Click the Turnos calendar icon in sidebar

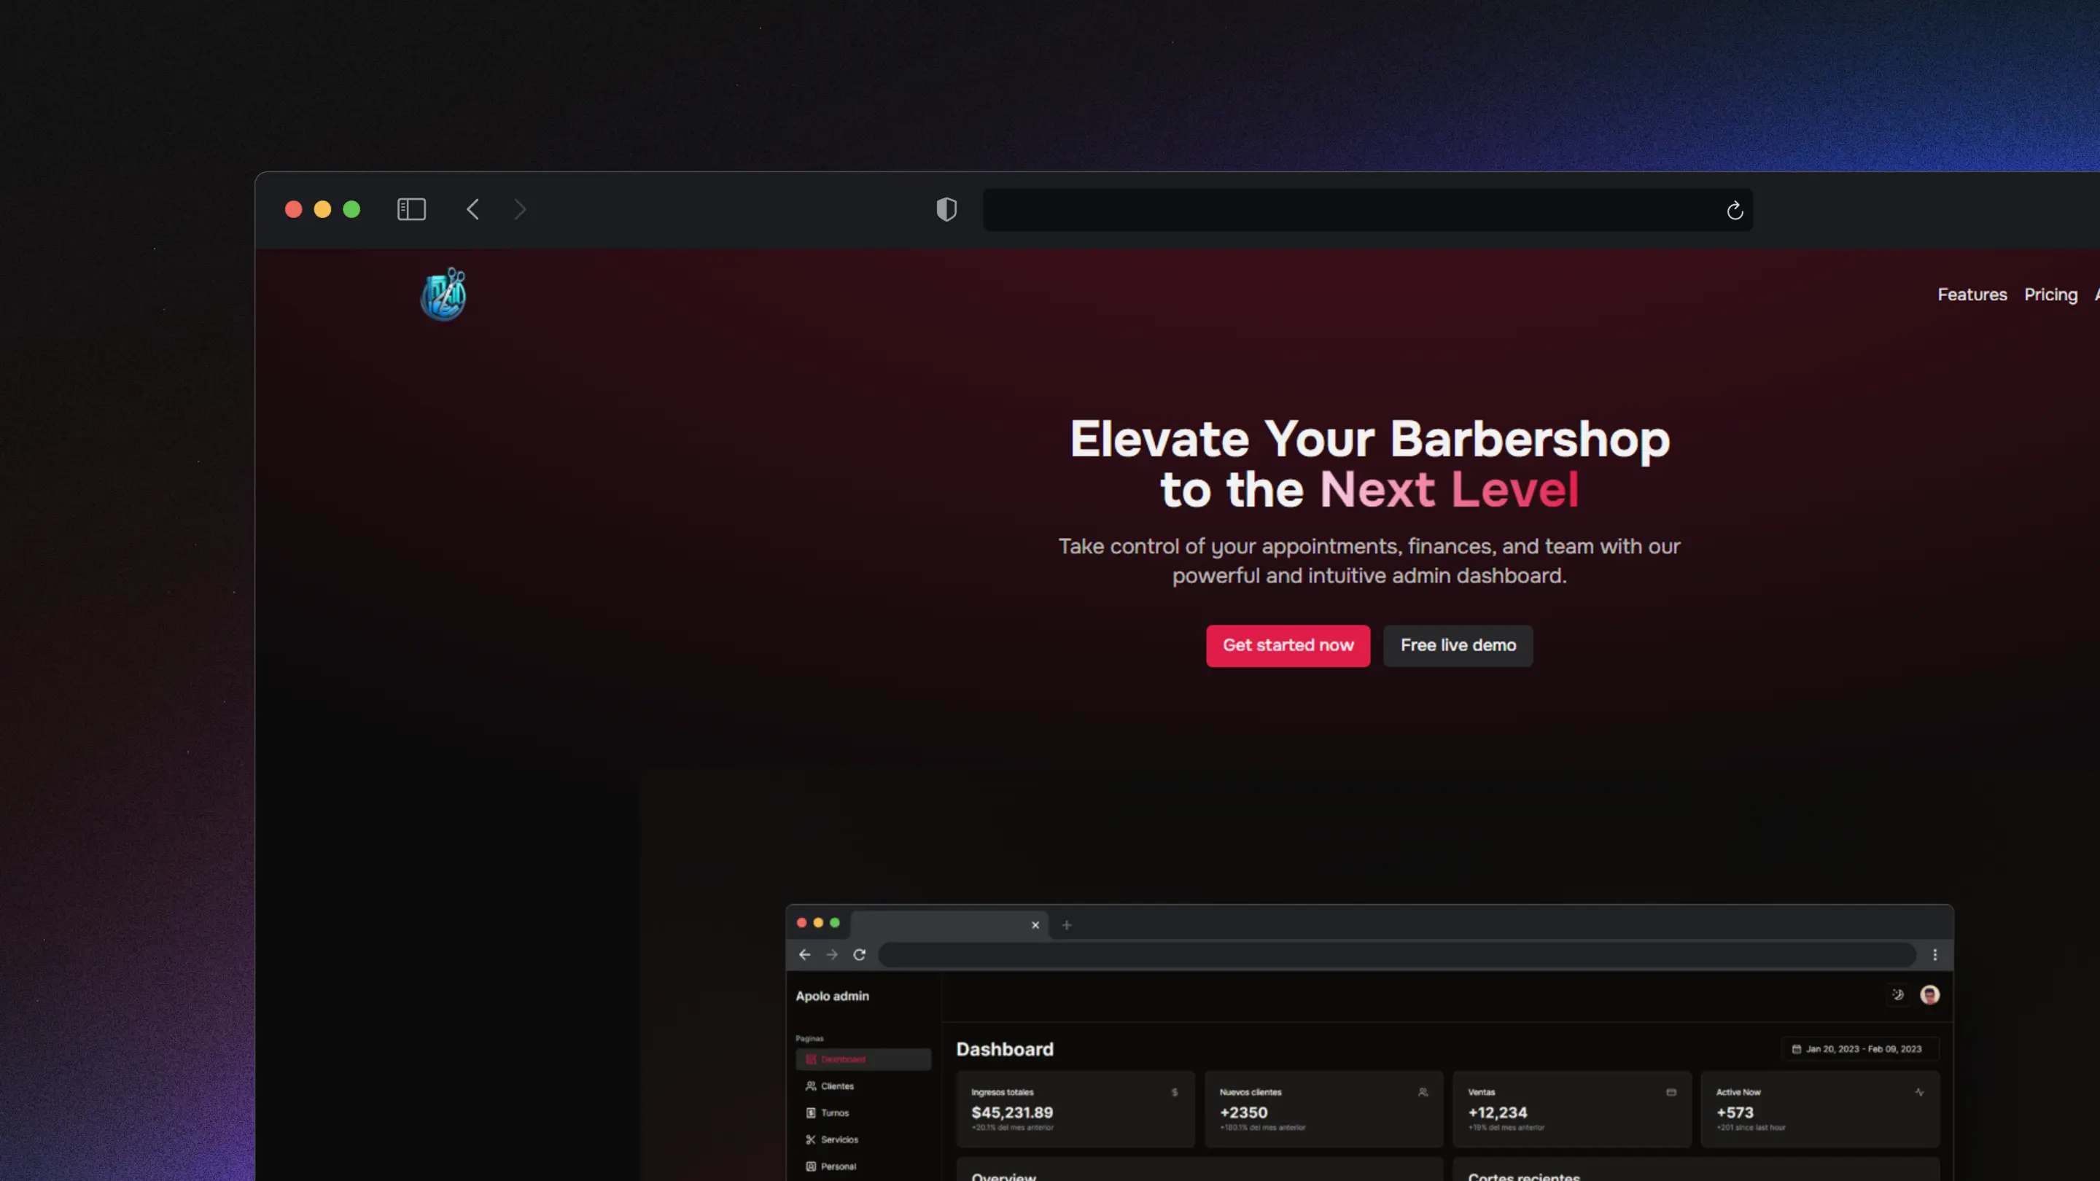tap(810, 1112)
